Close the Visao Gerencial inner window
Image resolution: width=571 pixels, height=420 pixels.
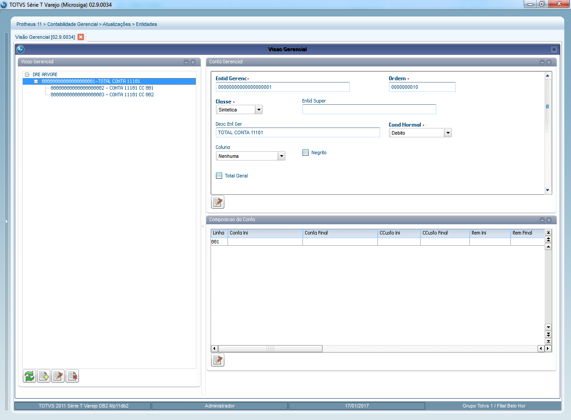(554, 49)
